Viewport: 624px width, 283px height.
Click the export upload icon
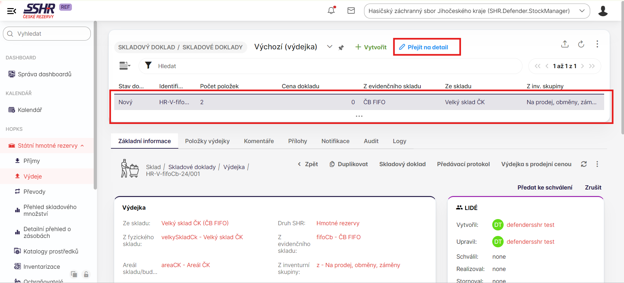565,44
